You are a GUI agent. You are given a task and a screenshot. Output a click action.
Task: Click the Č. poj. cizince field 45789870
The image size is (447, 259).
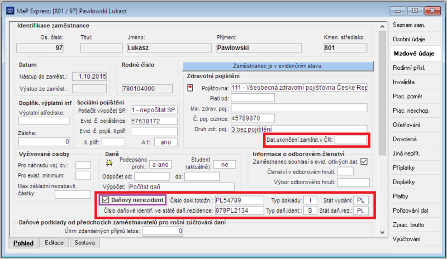(x=253, y=118)
